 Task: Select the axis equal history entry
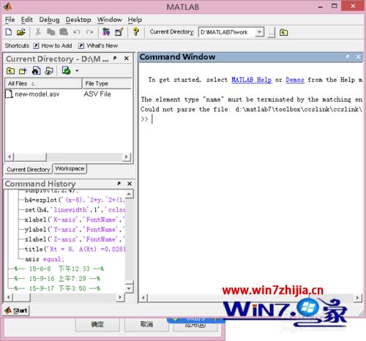(x=45, y=259)
